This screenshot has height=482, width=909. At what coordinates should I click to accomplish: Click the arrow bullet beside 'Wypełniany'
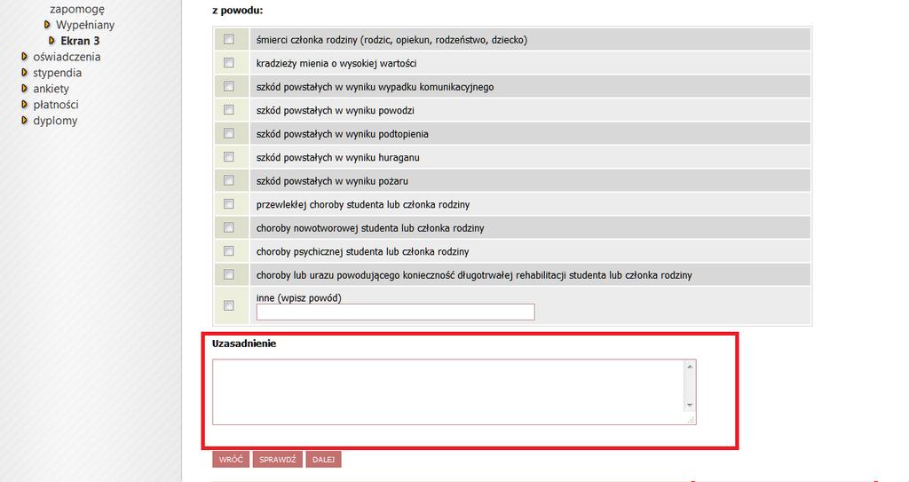pyautogui.click(x=48, y=25)
